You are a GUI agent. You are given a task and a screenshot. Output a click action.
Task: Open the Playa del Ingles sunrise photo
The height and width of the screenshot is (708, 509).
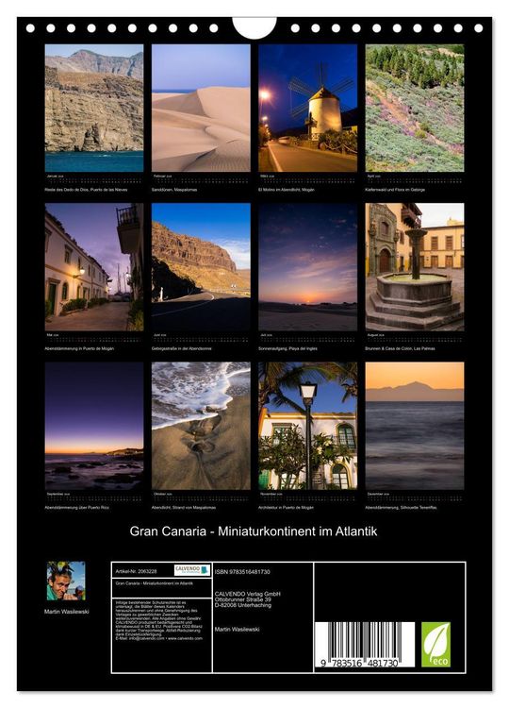tap(308, 267)
